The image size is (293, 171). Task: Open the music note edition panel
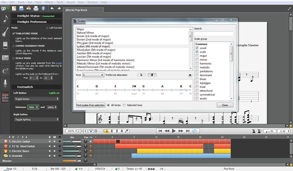tap(5, 19)
